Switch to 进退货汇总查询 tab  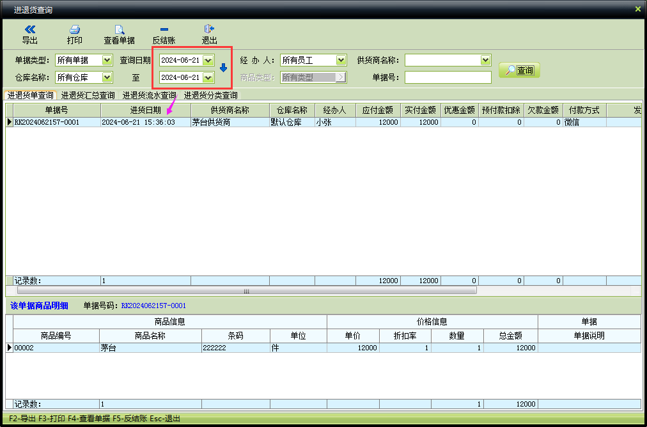(88, 95)
